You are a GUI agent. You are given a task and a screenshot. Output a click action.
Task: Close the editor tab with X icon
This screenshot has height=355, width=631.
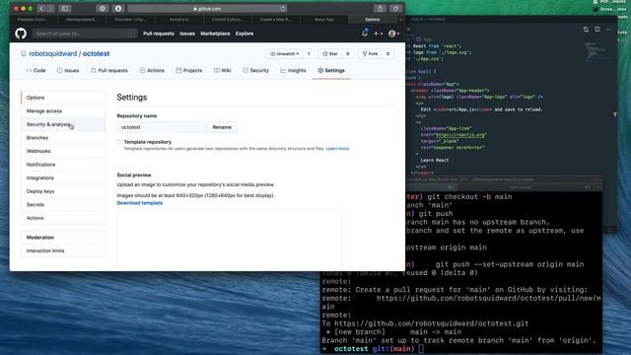click(408, 30)
